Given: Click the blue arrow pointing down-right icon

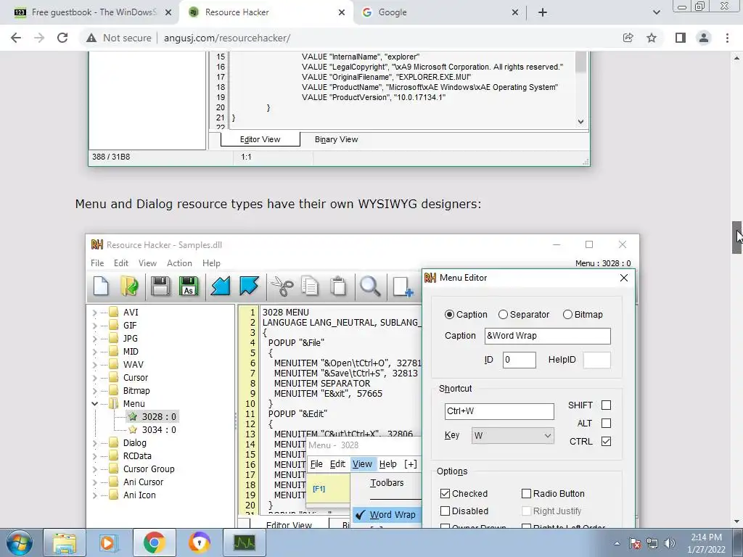Looking at the screenshot, I should click(x=249, y=286).
